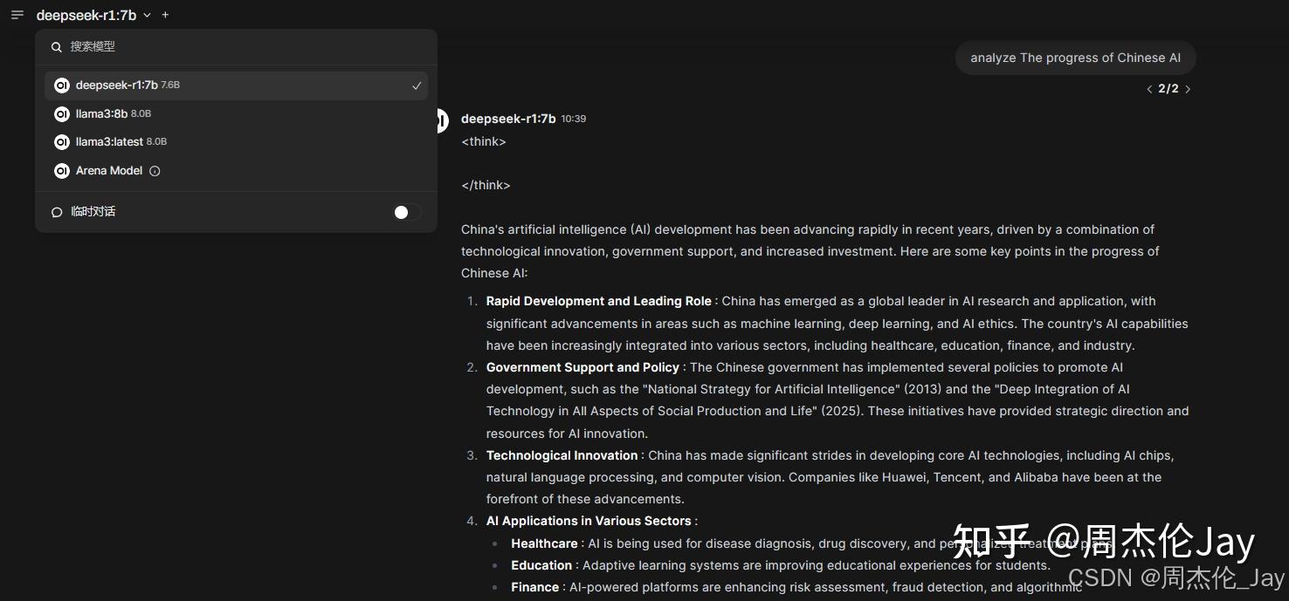
Task: Click the chat bubble icon next to 临时对话
Action: click(x=56, y=212)
